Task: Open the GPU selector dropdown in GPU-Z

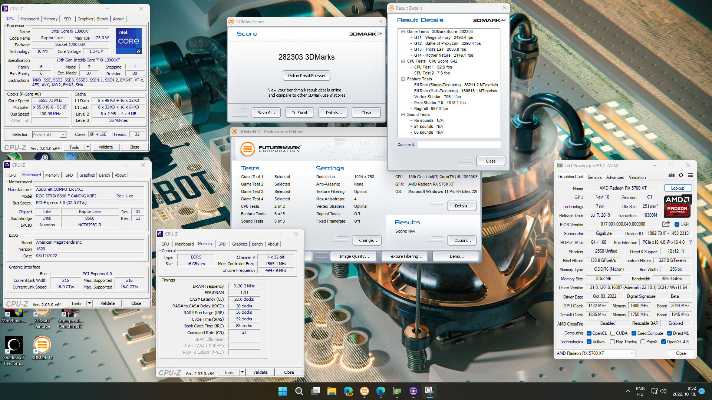Action: (x=596, y=353)
